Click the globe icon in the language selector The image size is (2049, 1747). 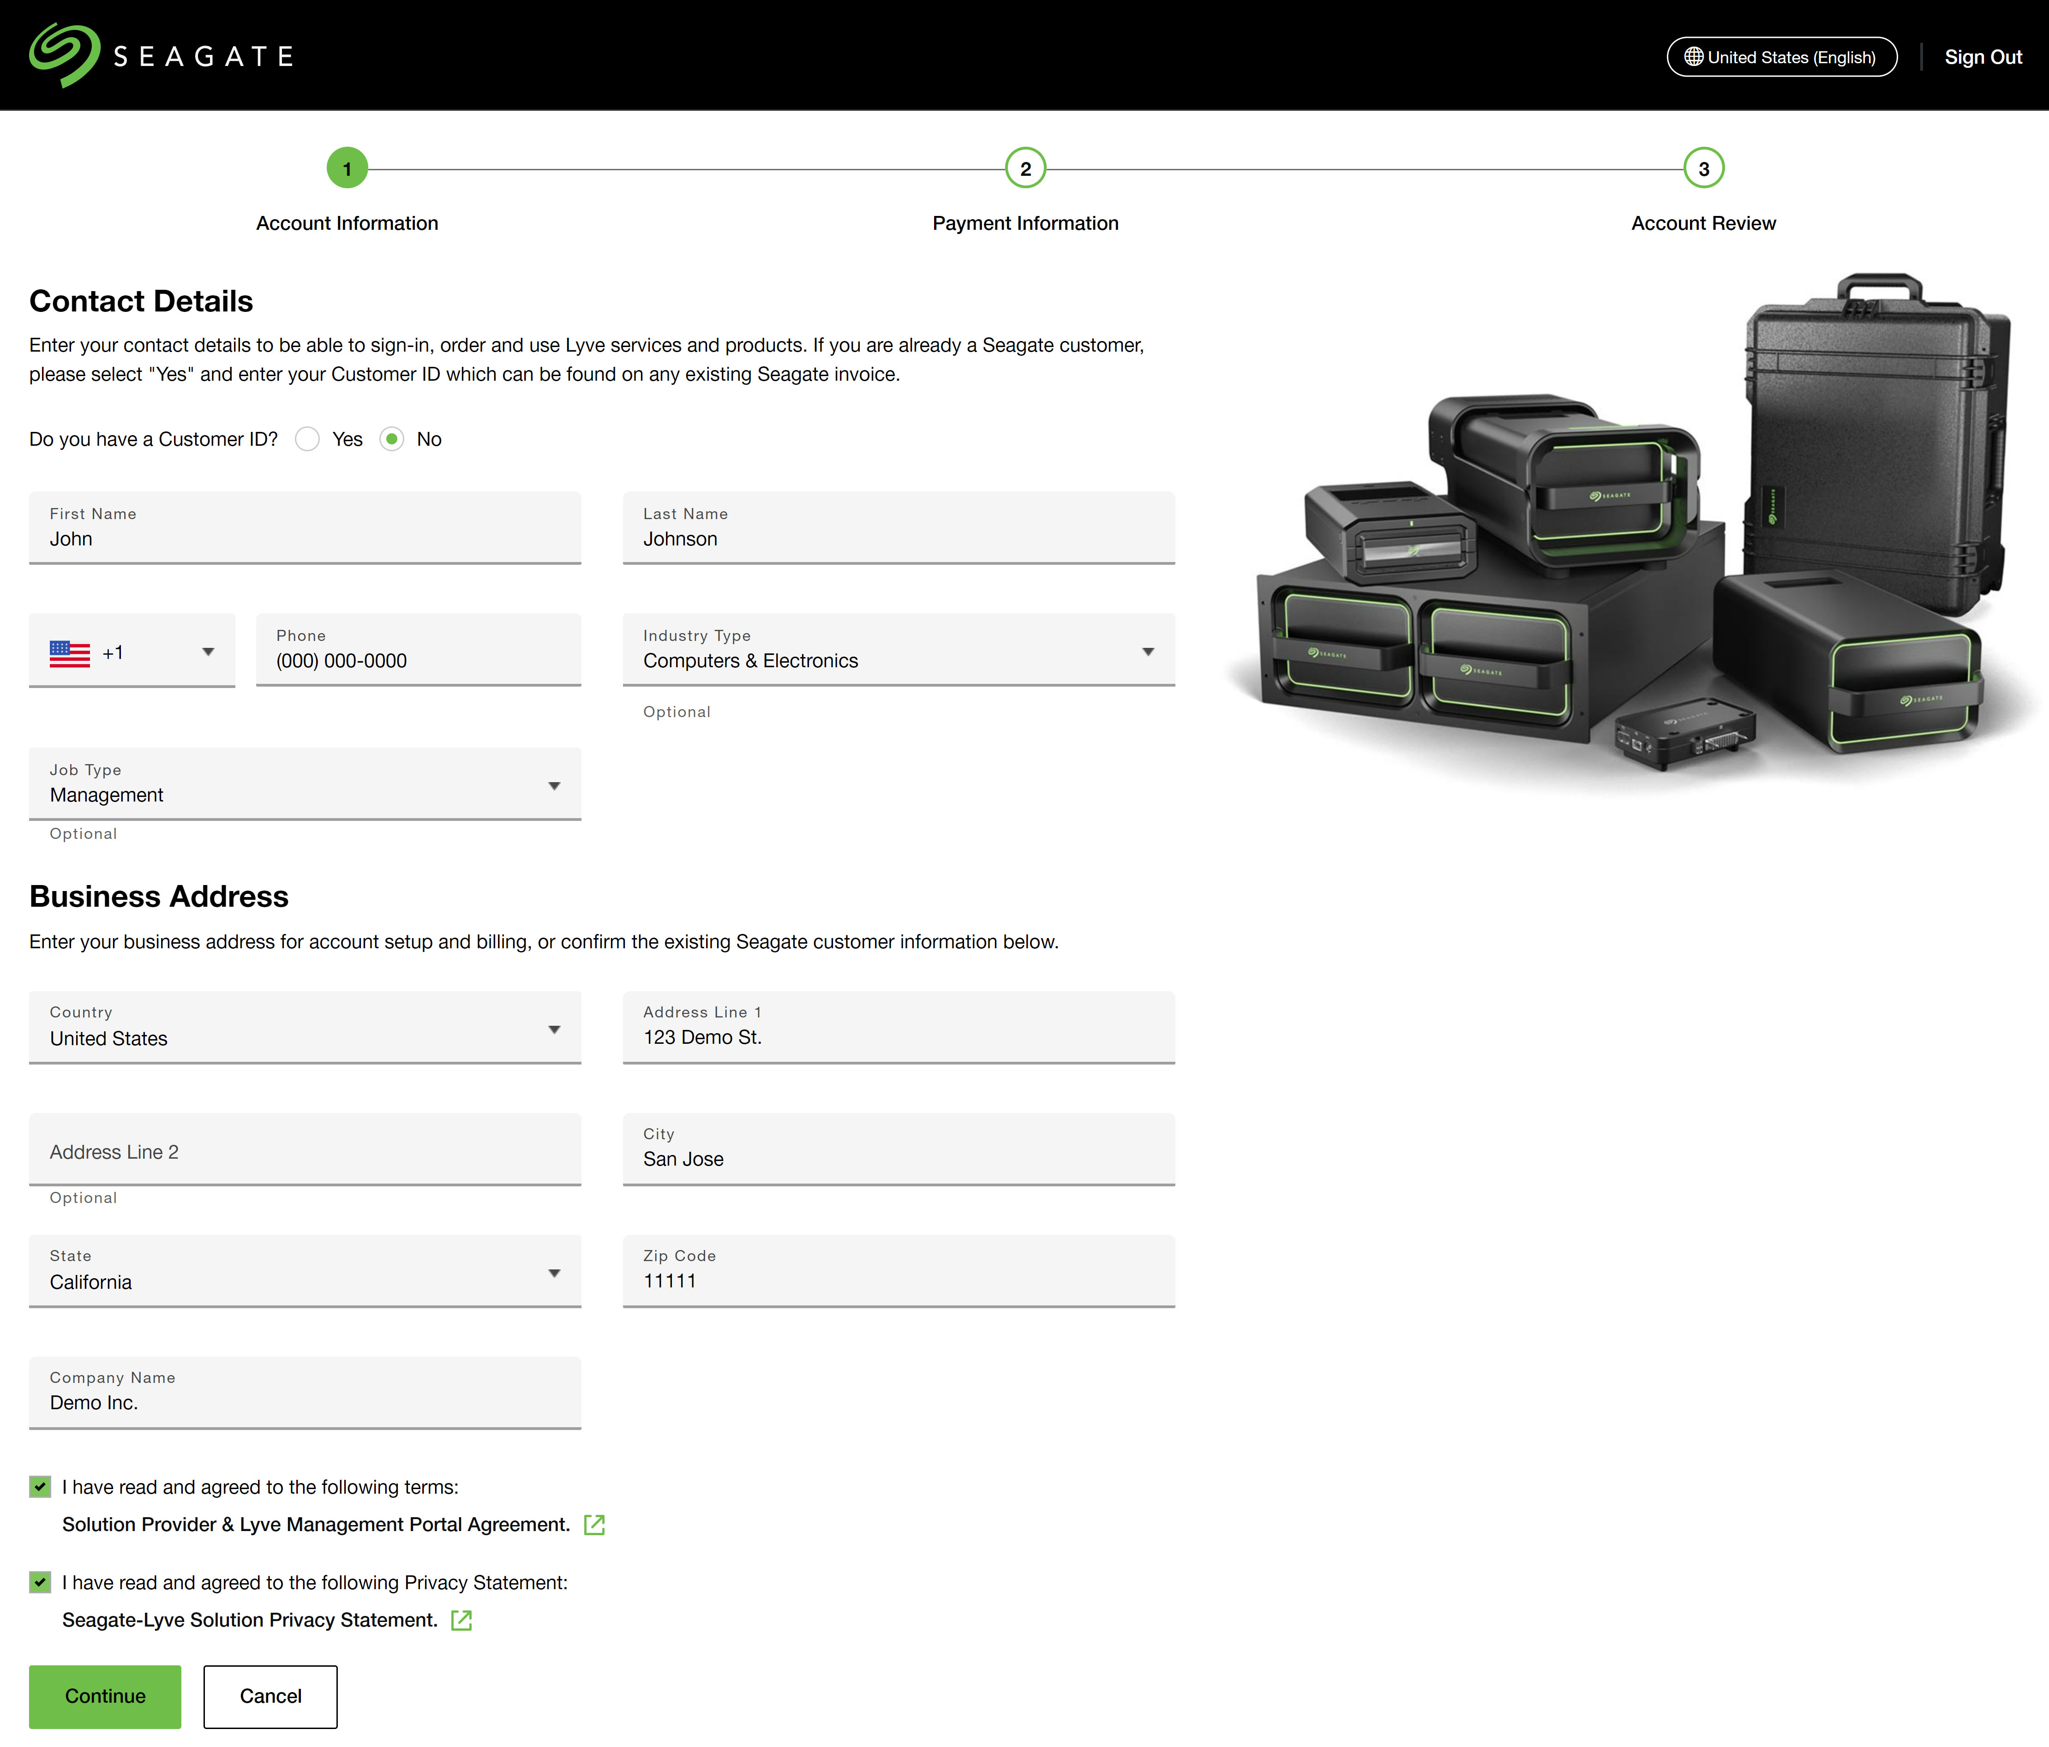click(x=1693, y=57)
